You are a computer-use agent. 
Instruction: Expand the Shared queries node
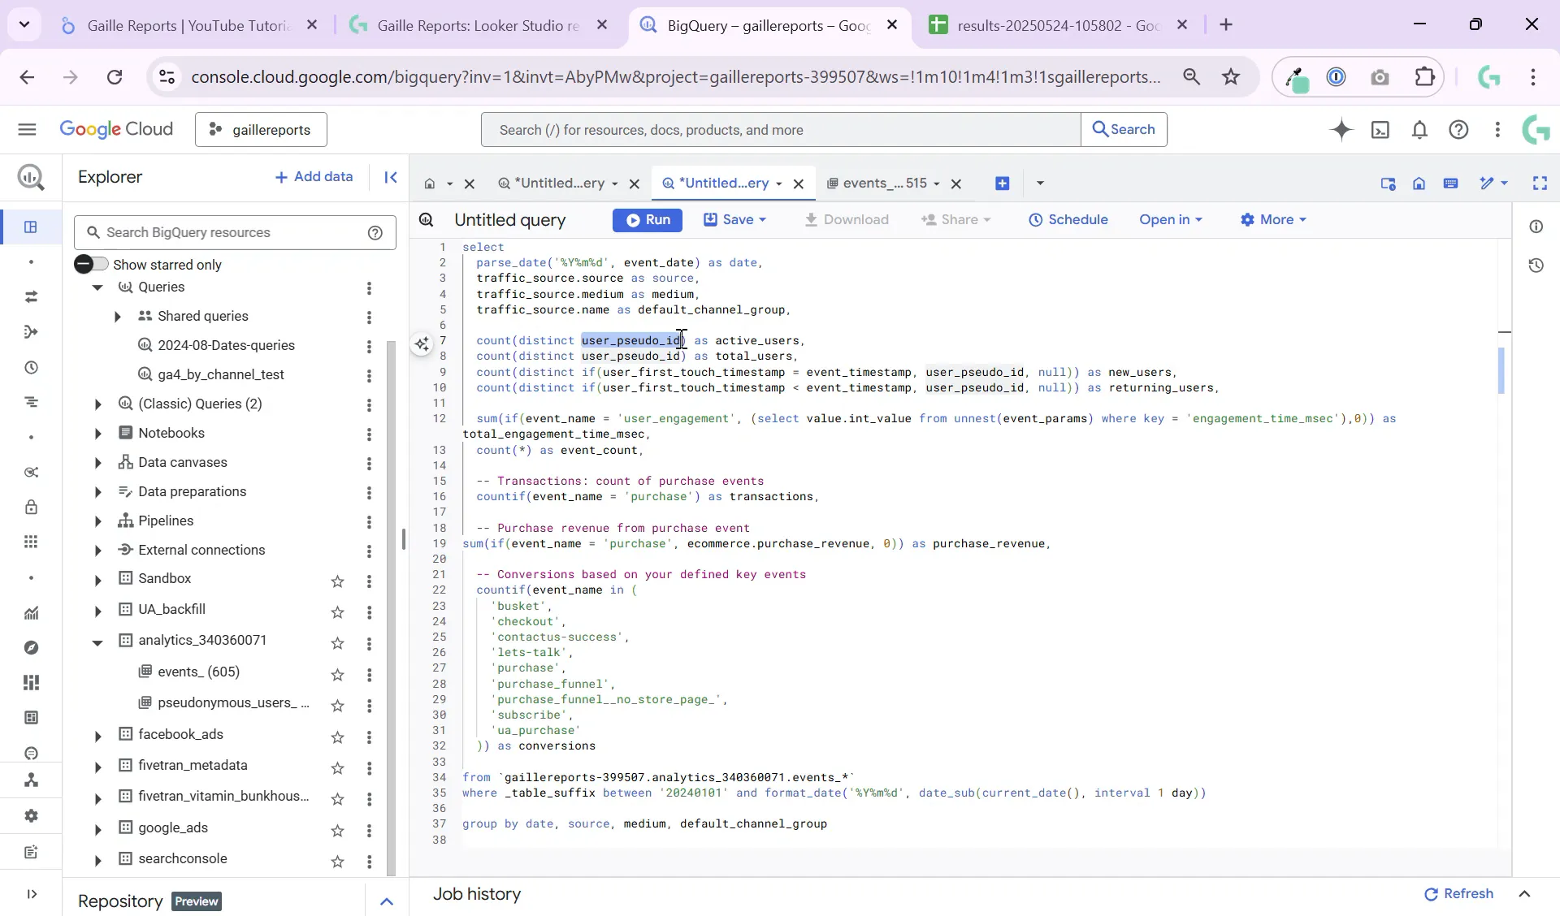pos(118,317)
